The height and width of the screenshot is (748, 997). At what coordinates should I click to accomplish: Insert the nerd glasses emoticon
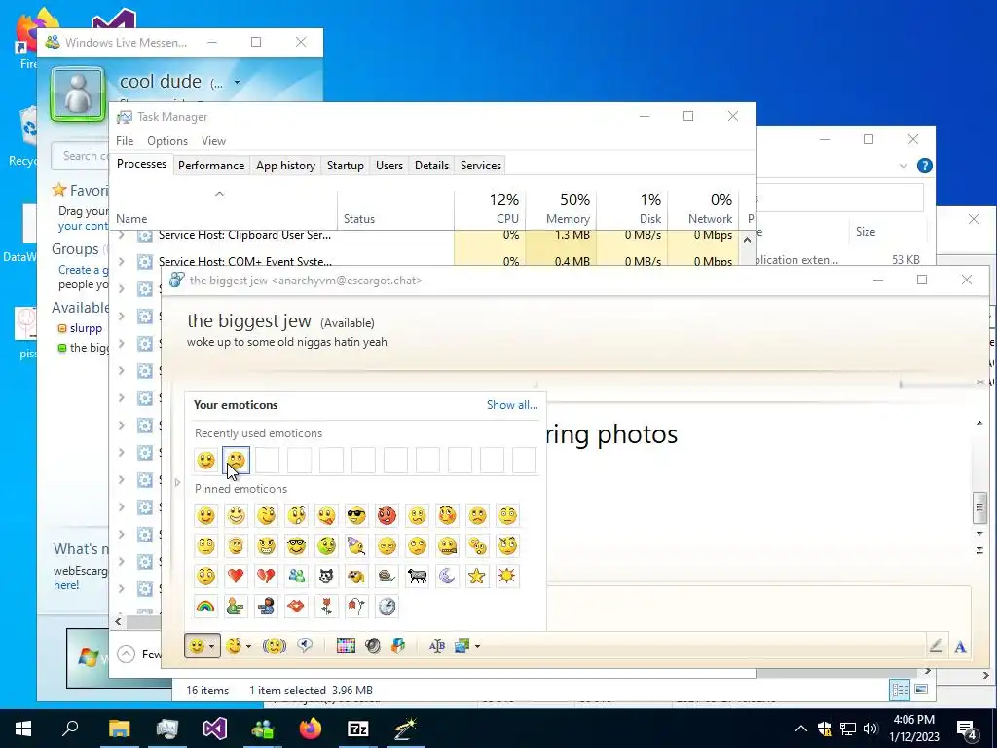(x=296, y=545)
